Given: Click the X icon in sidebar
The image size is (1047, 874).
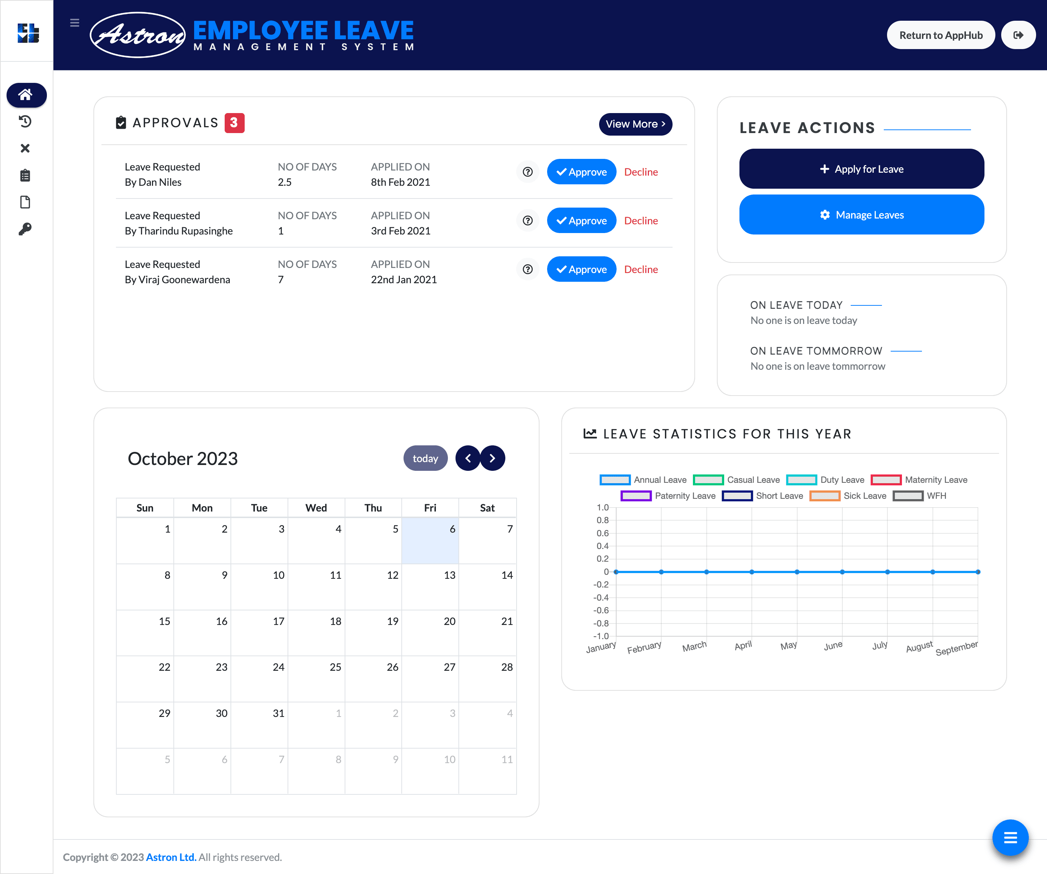Looking at the screenshot, I should [x=25, y=148].
